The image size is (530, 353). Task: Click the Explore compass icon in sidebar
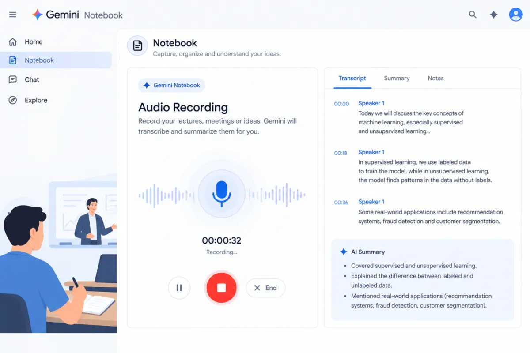point(13,100)
